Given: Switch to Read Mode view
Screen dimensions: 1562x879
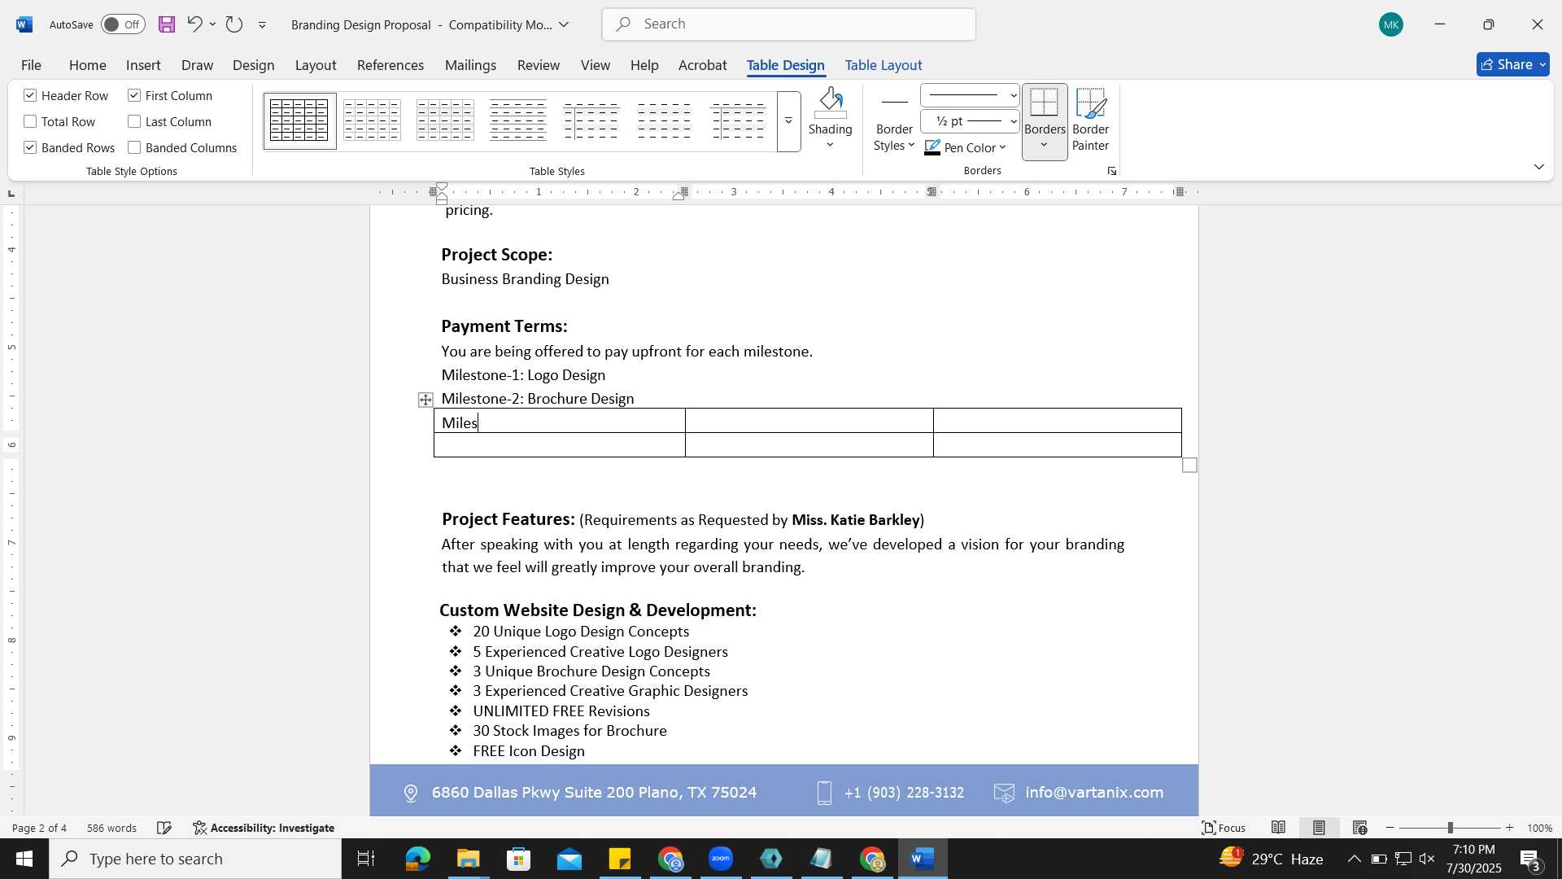Looking at the screenshot, I should tap(1279, 828).
